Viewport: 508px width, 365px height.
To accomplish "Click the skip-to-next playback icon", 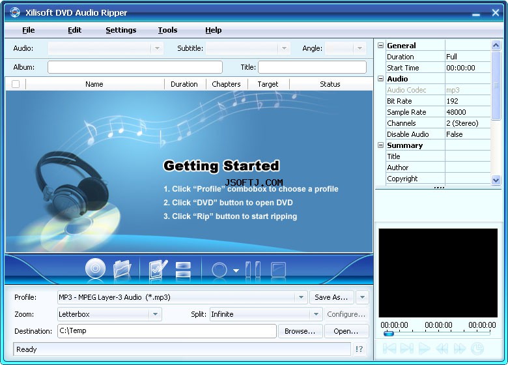I will tap(406, 349).
